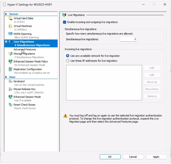
Task: Click the Reset Check Boxes icon
Action: [x=10, y=105]
